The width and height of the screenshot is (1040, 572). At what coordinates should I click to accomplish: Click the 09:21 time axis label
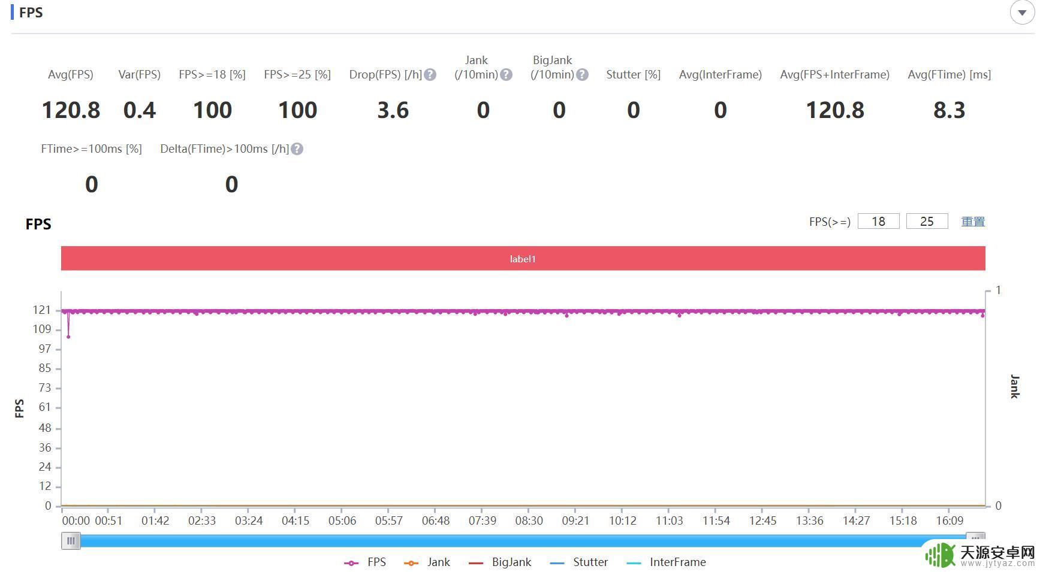tap(575, 520)
